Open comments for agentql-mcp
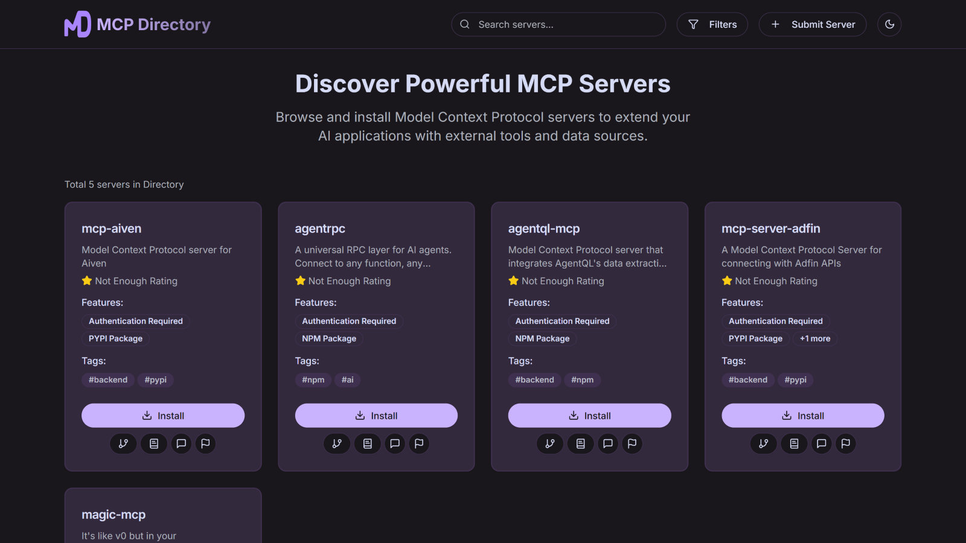 (x=607, y=443)
